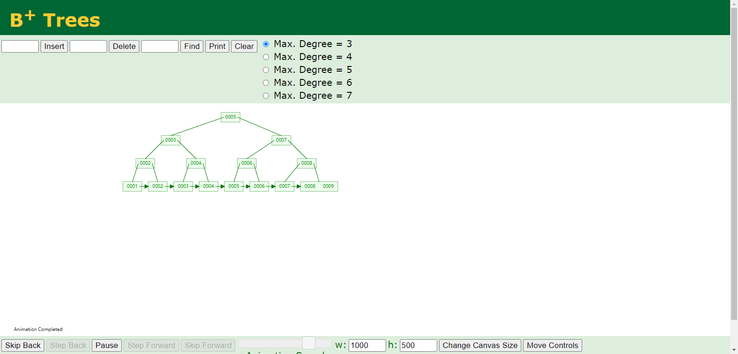Click the animation speed slider handle
Screen dimensions: 738x354
309,343
